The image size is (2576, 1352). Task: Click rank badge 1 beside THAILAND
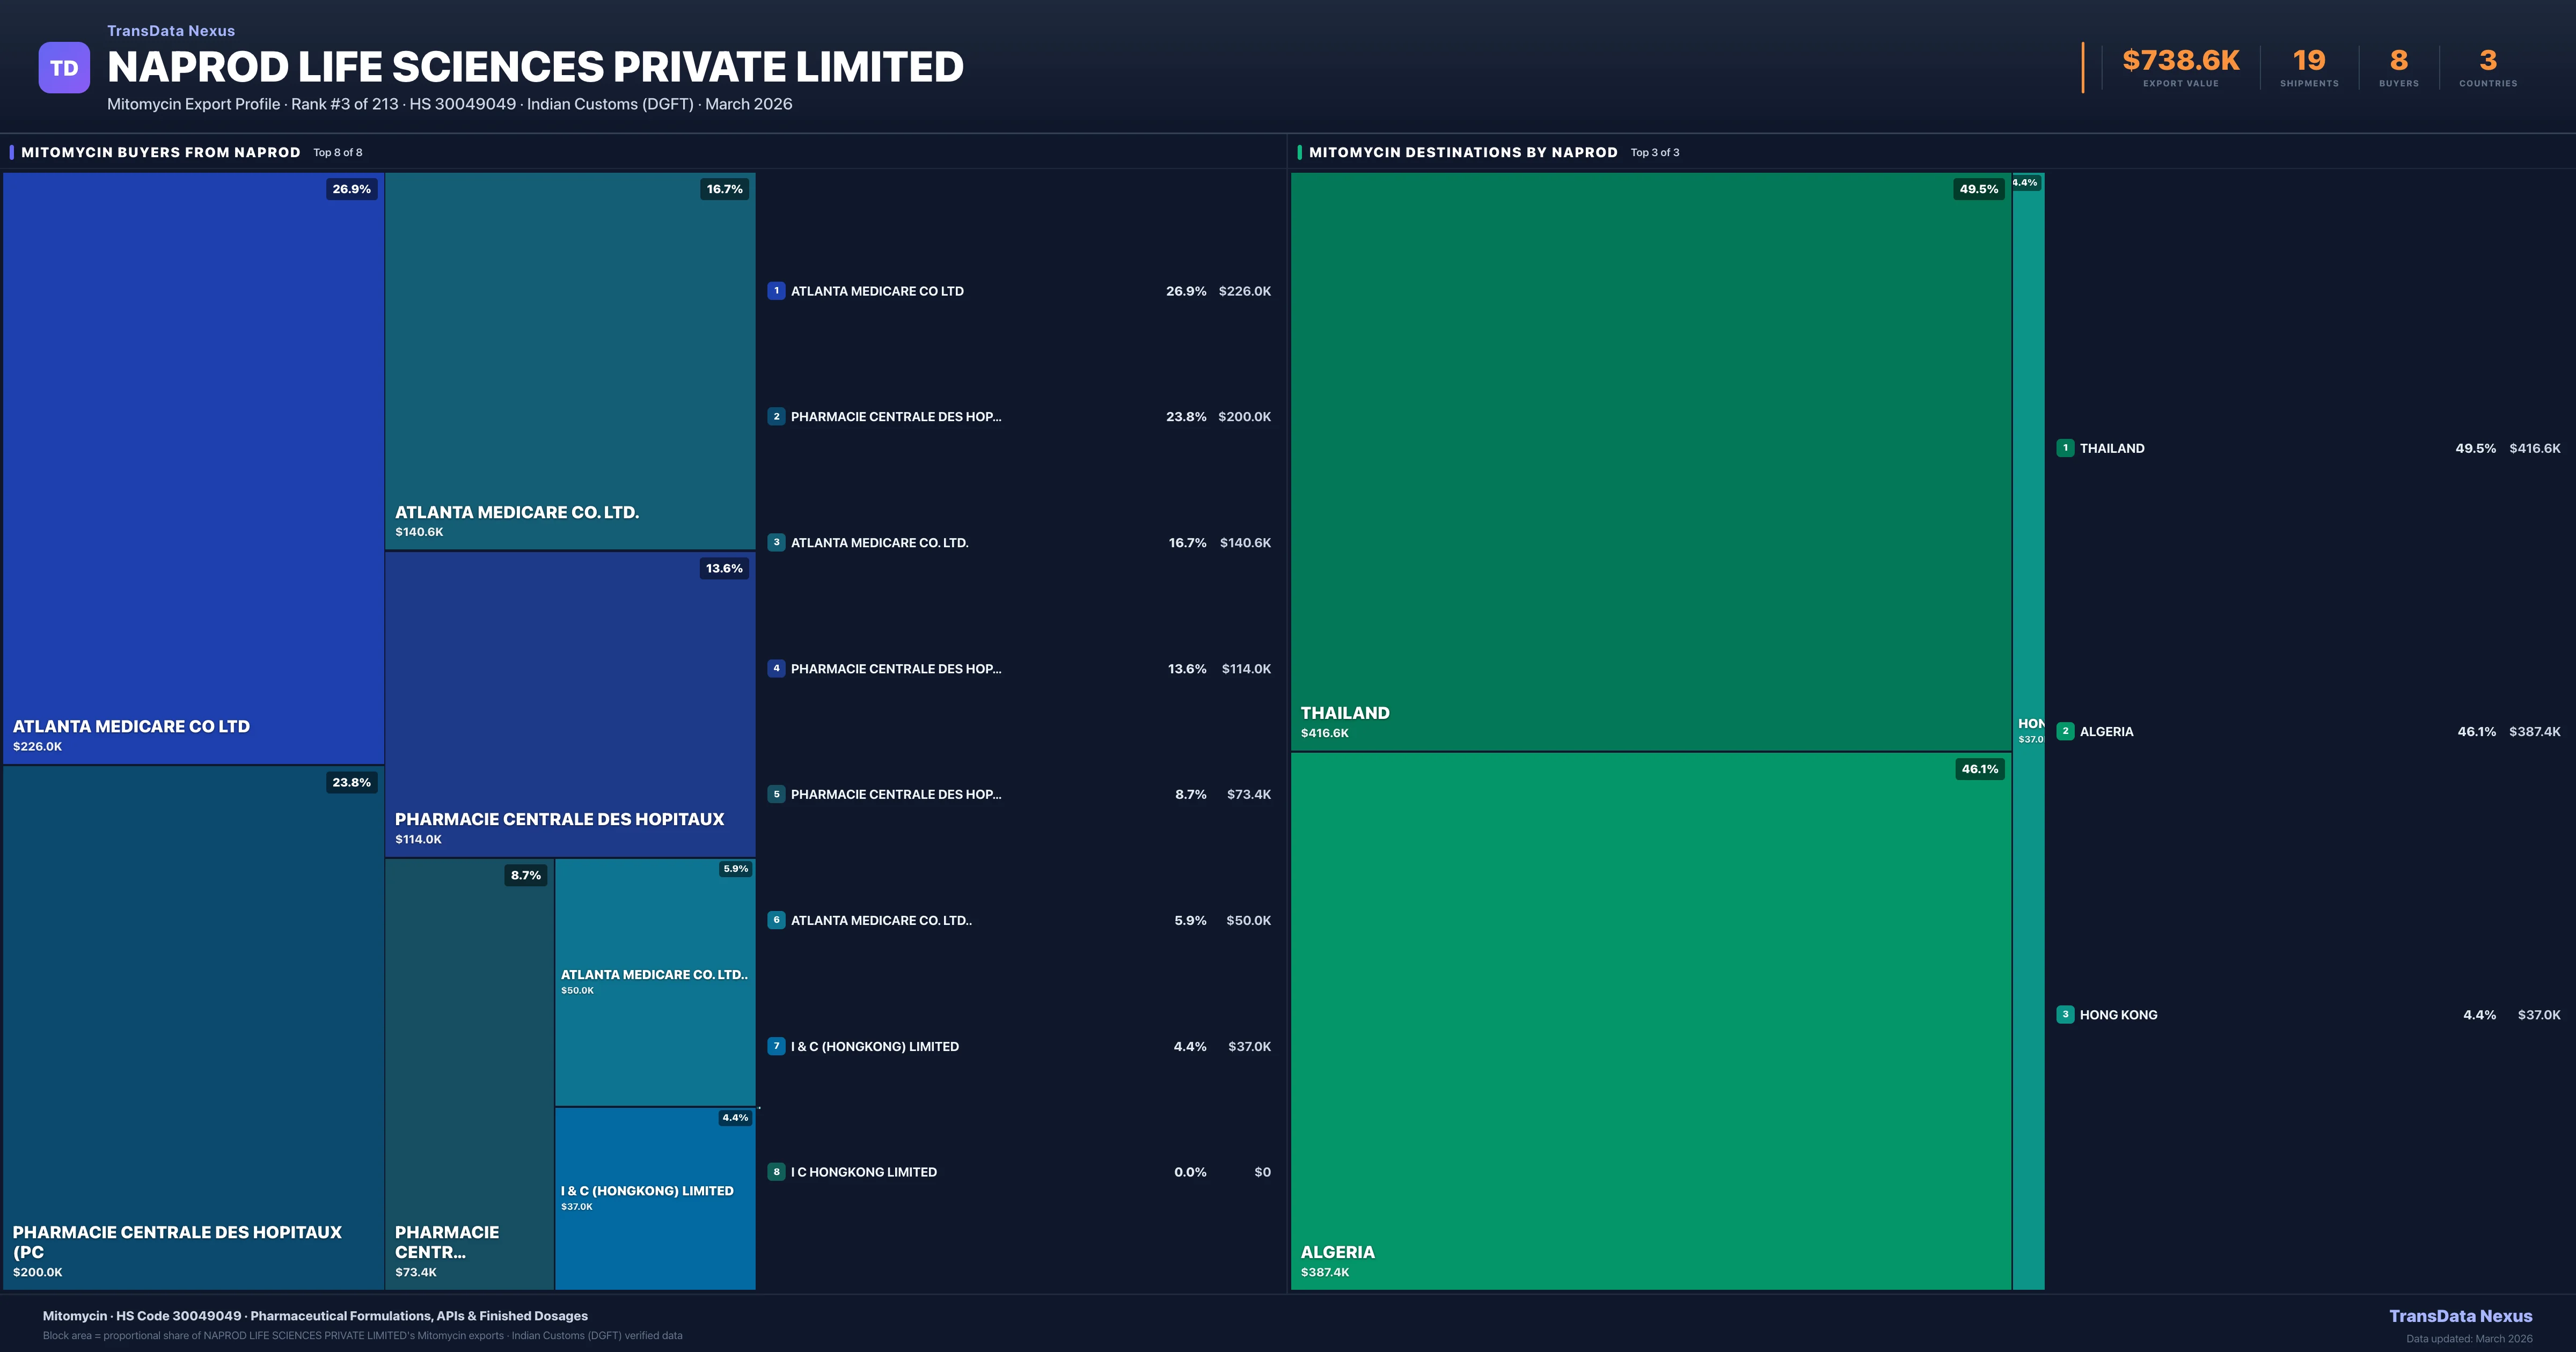tap(2065, 448)
